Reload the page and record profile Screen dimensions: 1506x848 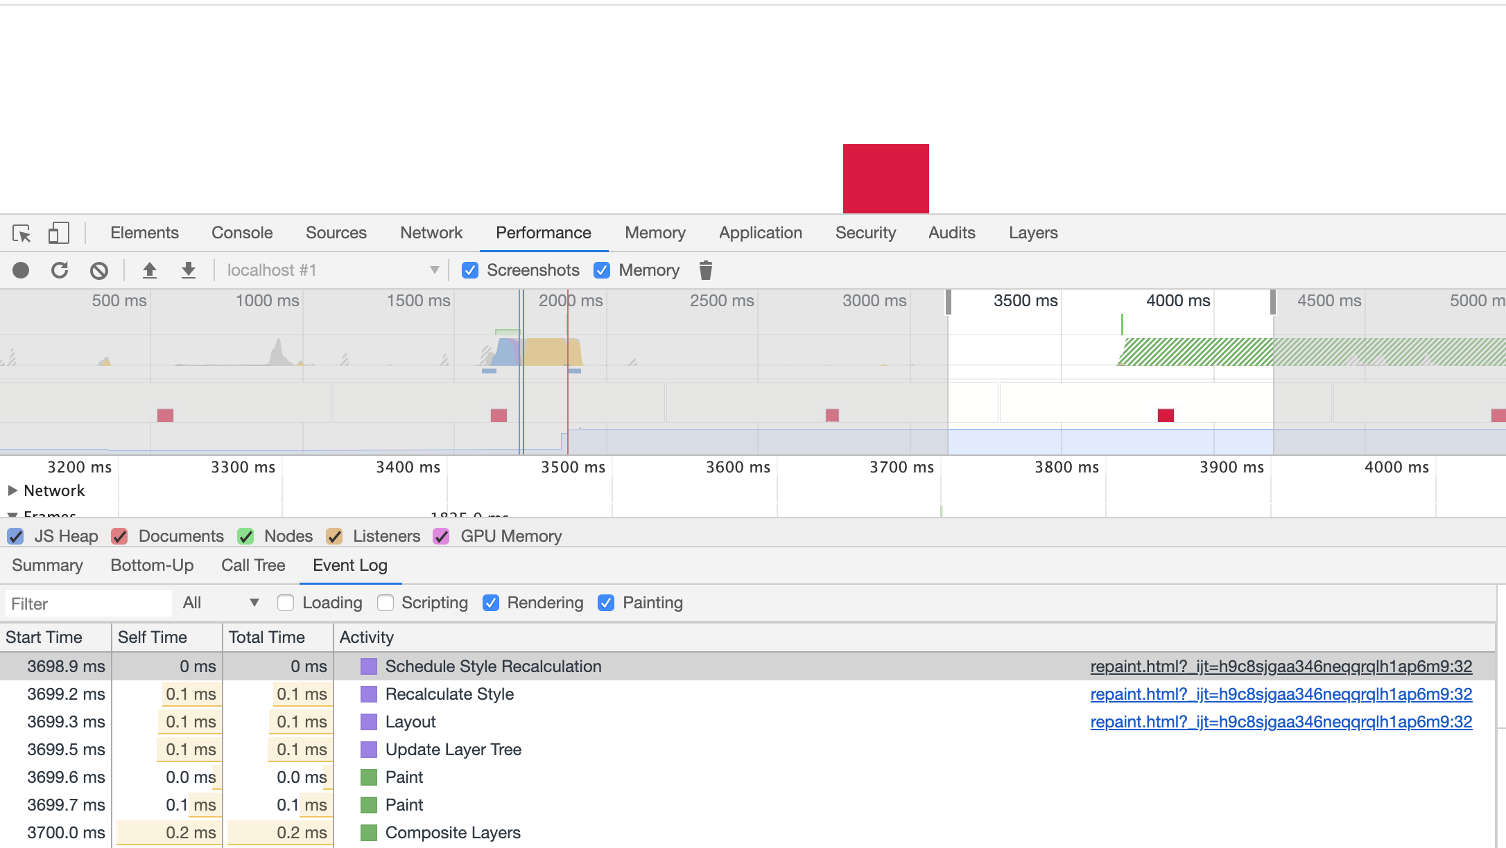60,270
